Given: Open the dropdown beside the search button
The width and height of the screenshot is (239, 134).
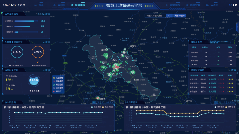Looking at the screenshot, I should click(x=179, y=16).
